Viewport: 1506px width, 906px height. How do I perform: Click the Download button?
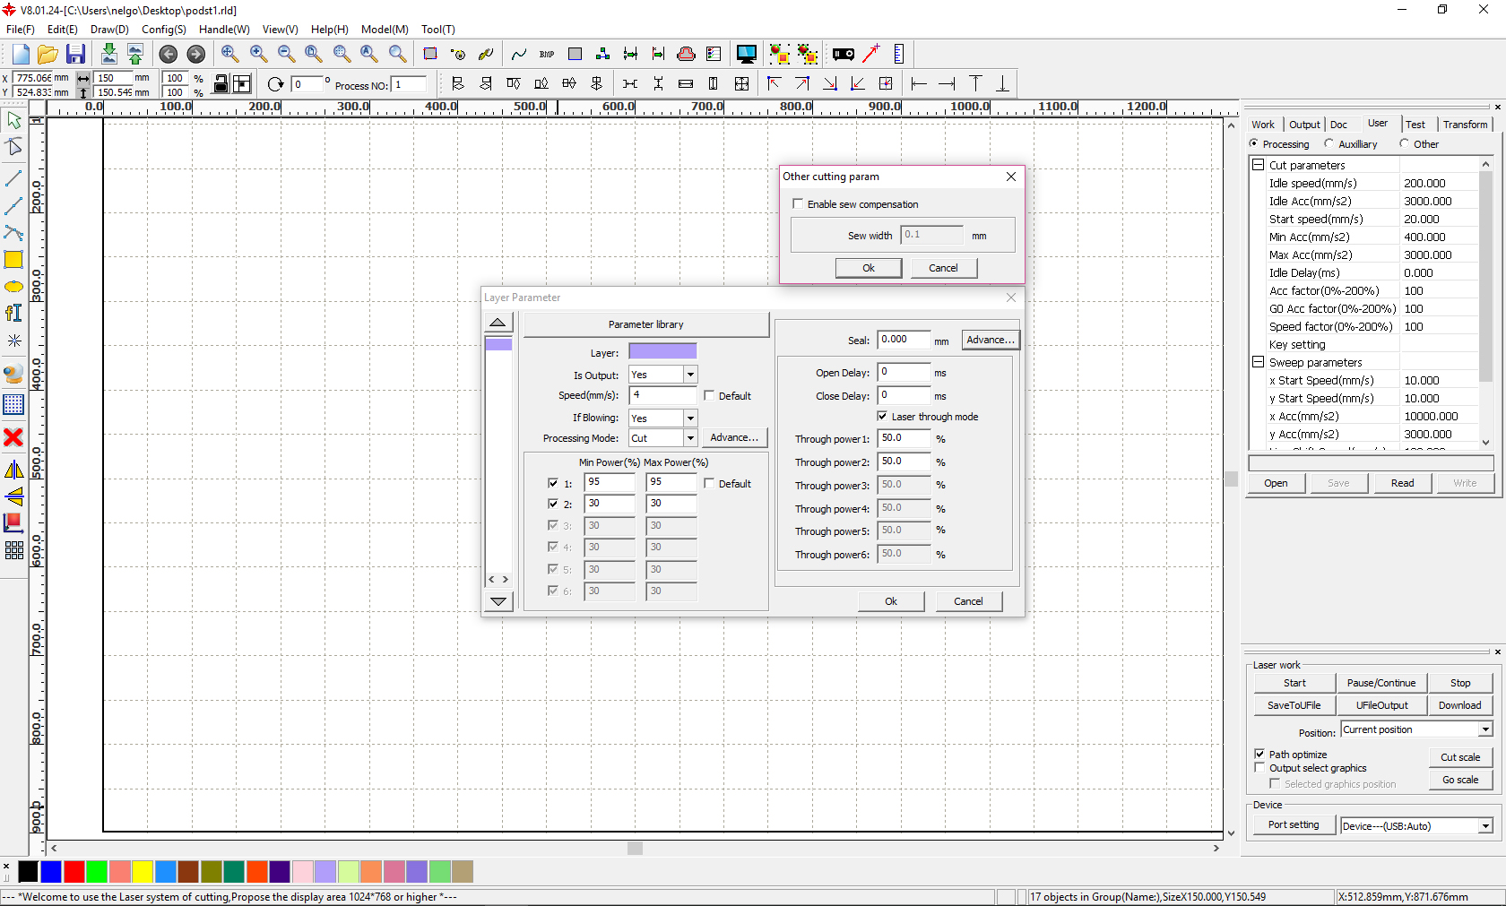click(x=1459, y=705)
